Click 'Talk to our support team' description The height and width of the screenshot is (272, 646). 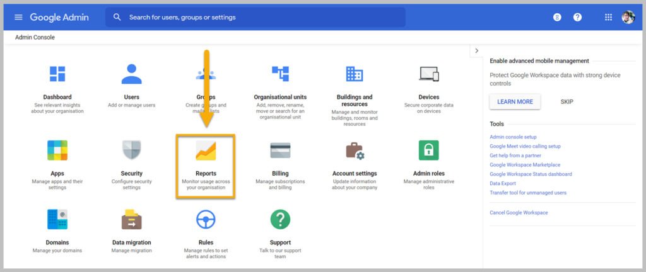[280, 254]
